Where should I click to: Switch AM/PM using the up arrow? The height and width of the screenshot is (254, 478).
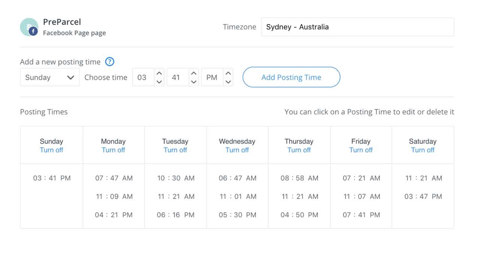point(228,73)
